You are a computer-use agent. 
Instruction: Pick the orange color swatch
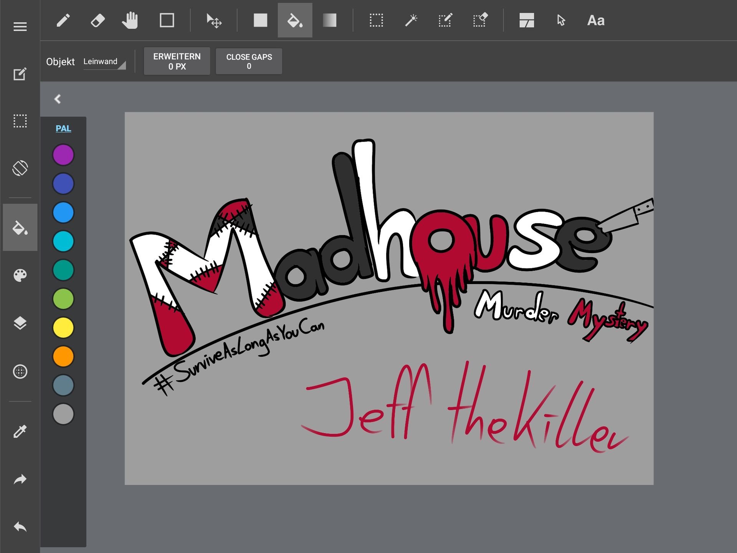(x=63, y=357)
